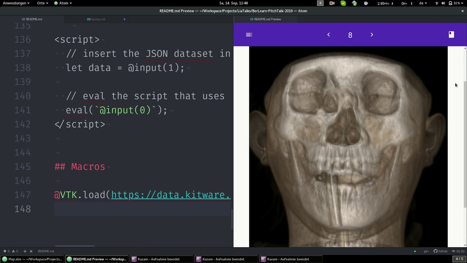Click the git+ status bar item

426,251
